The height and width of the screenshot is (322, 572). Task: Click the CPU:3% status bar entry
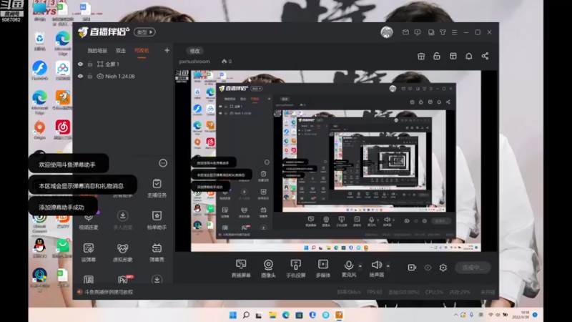[x=434, y=292]
